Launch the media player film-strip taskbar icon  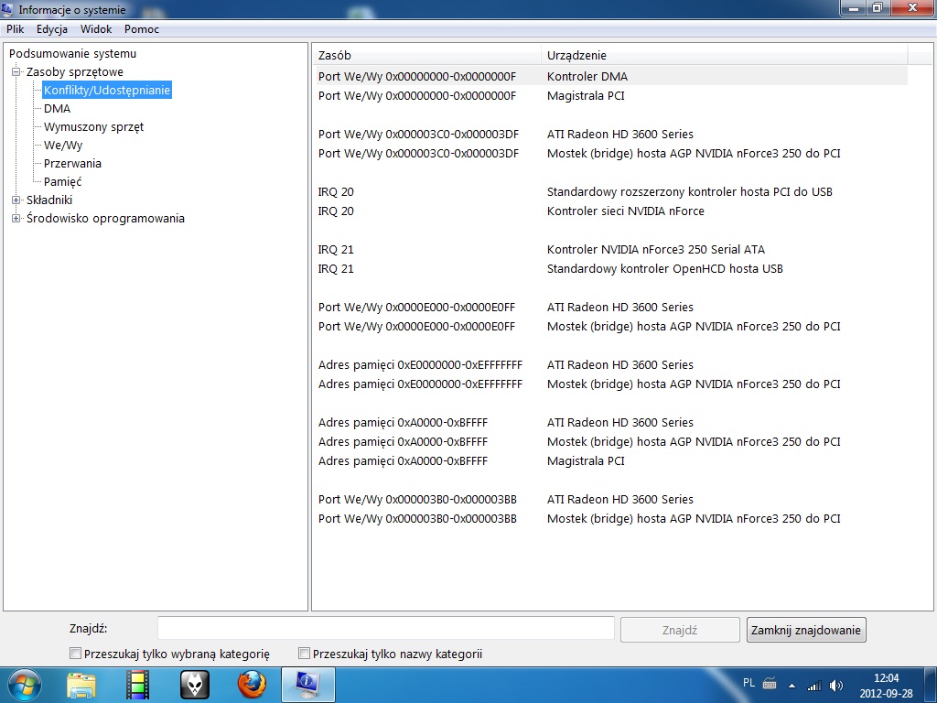[x=137, y=685]
